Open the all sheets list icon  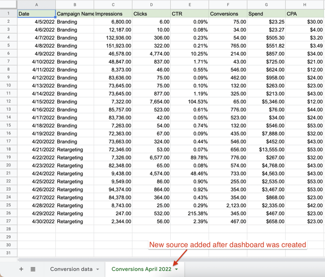(x=33, y=269)
